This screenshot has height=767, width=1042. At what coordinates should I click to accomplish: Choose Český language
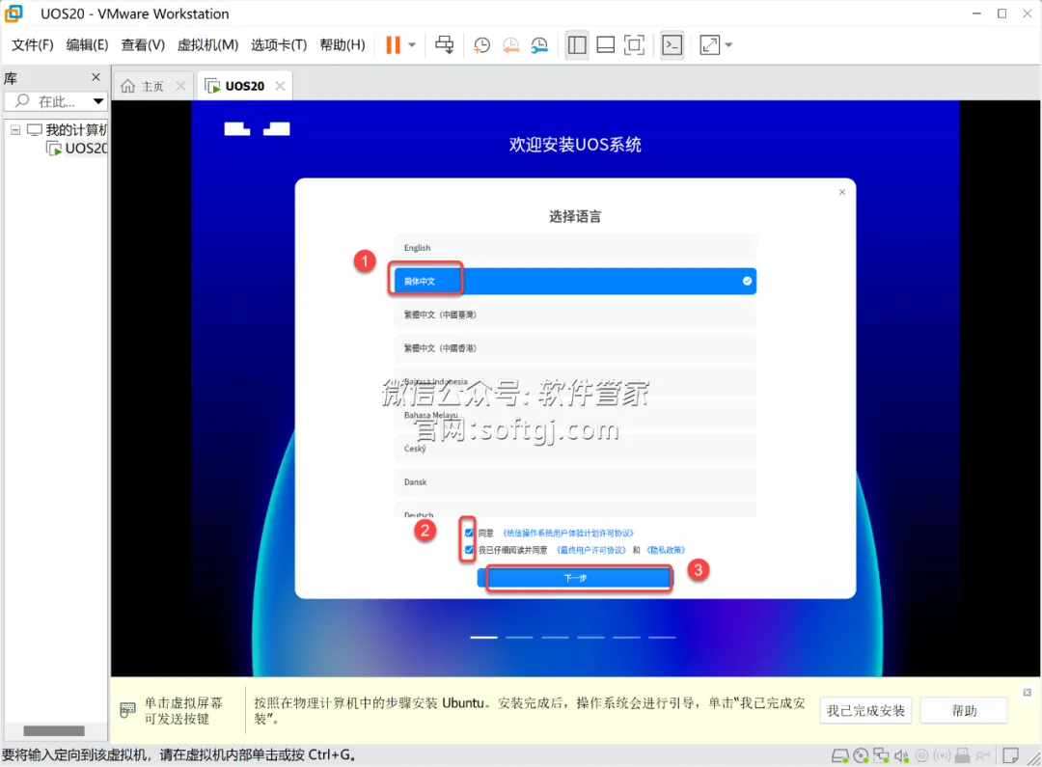575,449
